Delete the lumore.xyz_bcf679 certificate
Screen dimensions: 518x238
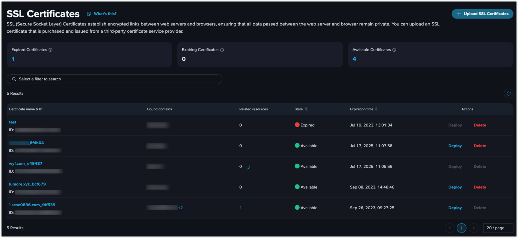click(480, 187)
